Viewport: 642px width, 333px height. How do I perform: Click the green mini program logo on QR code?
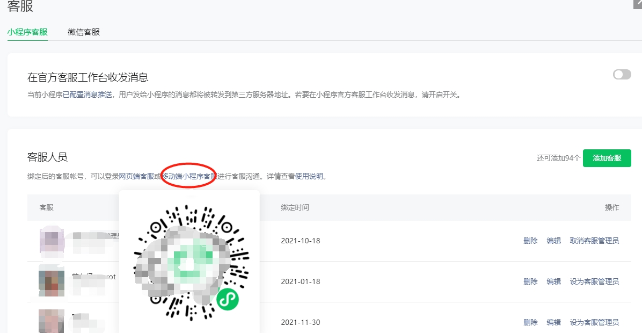coord(228,300)
